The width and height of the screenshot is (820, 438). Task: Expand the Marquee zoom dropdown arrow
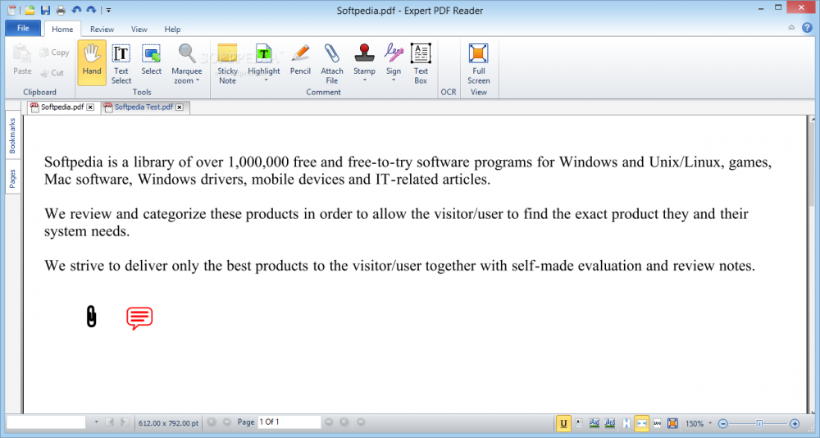tap(198, 80)
